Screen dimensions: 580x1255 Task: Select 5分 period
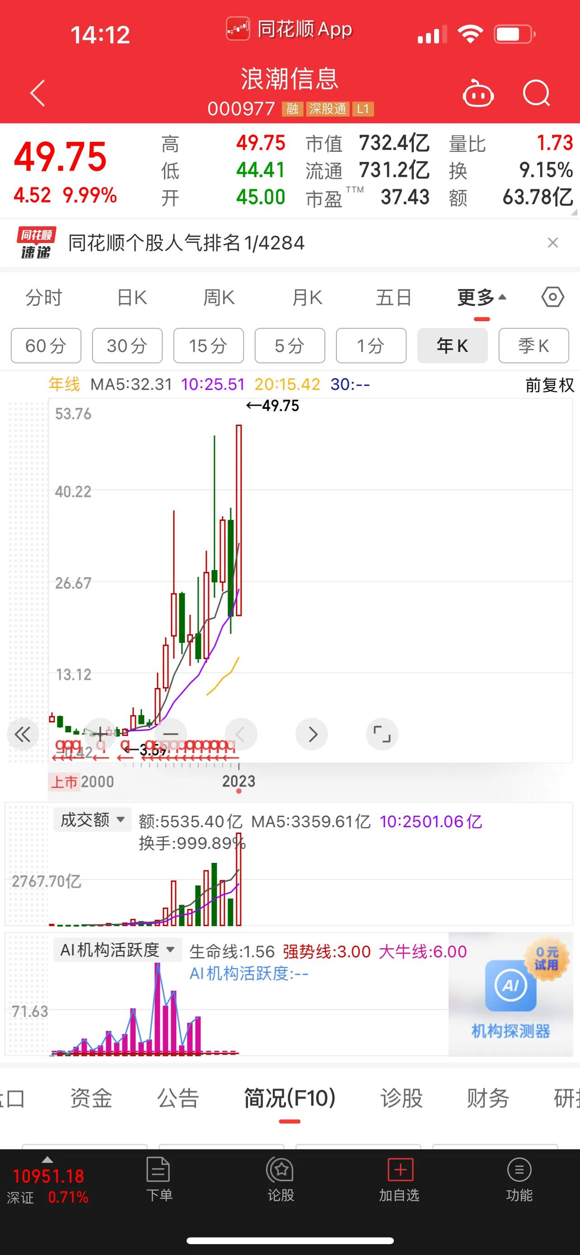point(290,345)
